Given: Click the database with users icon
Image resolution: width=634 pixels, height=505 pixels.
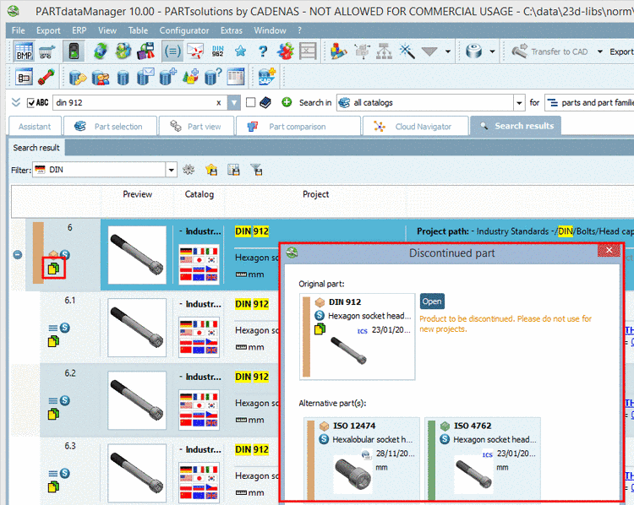Looking at the screenshot, I should [100, 77].
